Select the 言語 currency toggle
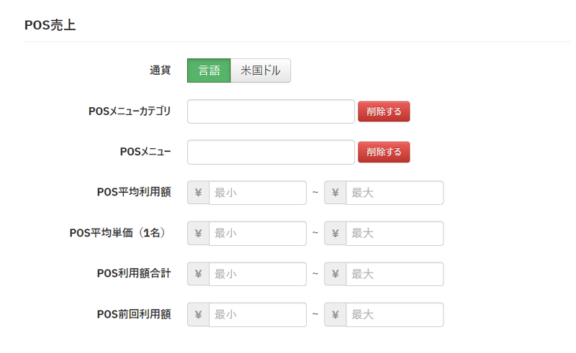The width and height of the screenshot is (576, 353). click(209, 70)
